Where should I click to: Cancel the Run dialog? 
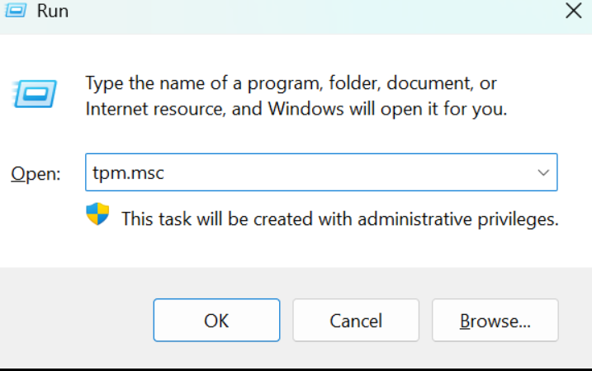pos(356,320)
